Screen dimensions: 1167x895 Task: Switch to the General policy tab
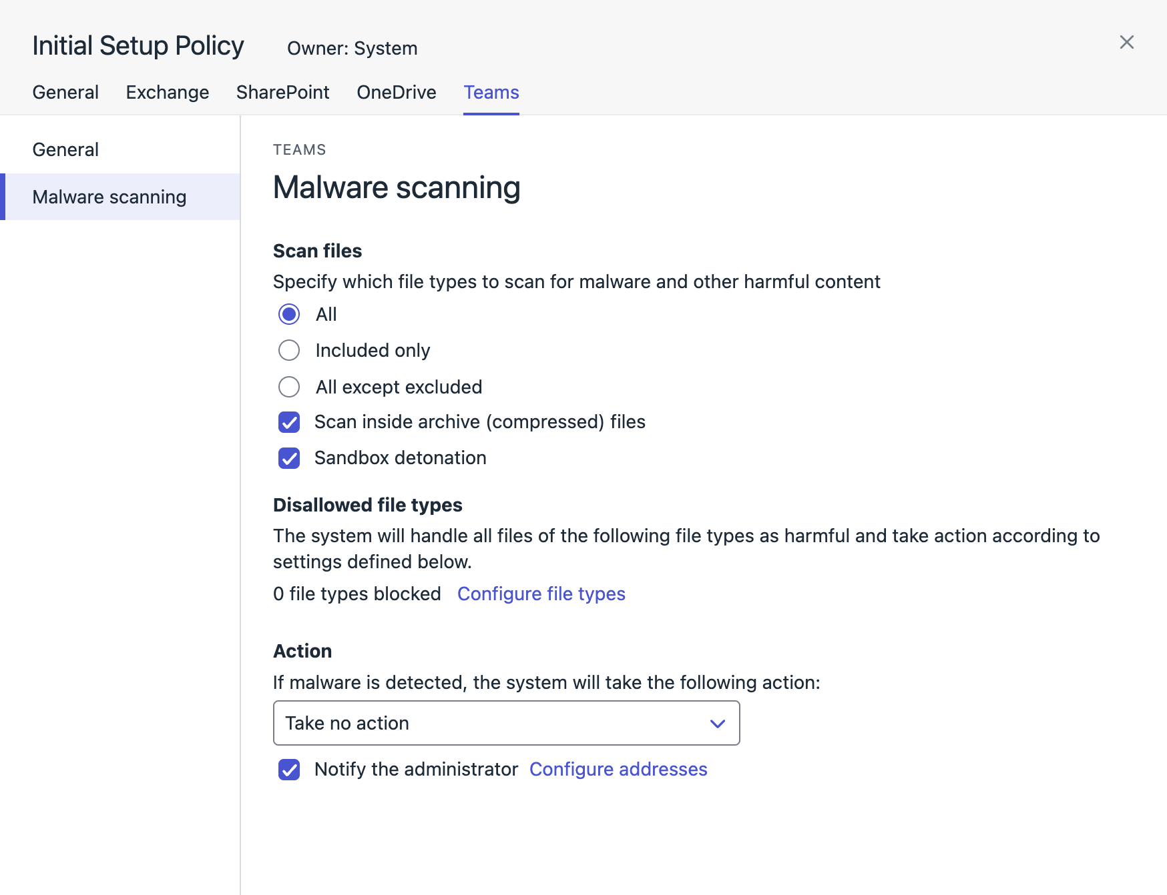tap(65, 92)
